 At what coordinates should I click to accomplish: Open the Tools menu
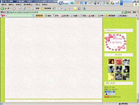[x=37, y=5]
